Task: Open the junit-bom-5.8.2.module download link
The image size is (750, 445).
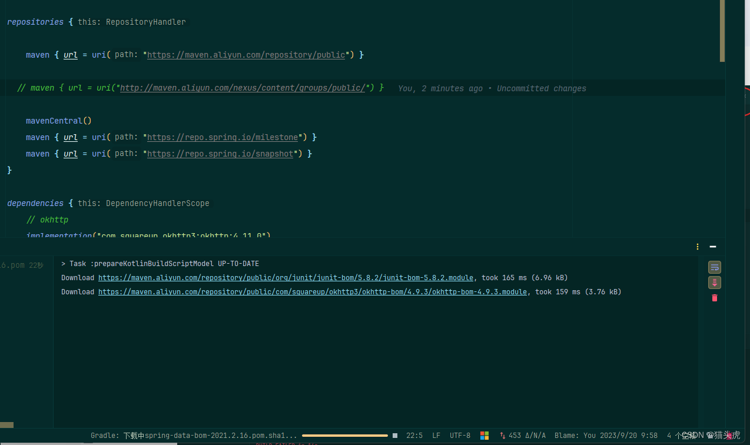Action: [286, 277]
